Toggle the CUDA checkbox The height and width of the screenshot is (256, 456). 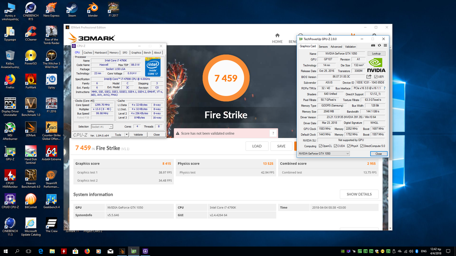[x=336, y=146]
